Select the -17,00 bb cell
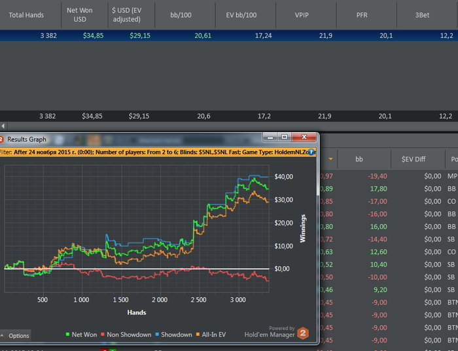Image resolution: width=458 pixels, height=351 pixels. point(378,201)
